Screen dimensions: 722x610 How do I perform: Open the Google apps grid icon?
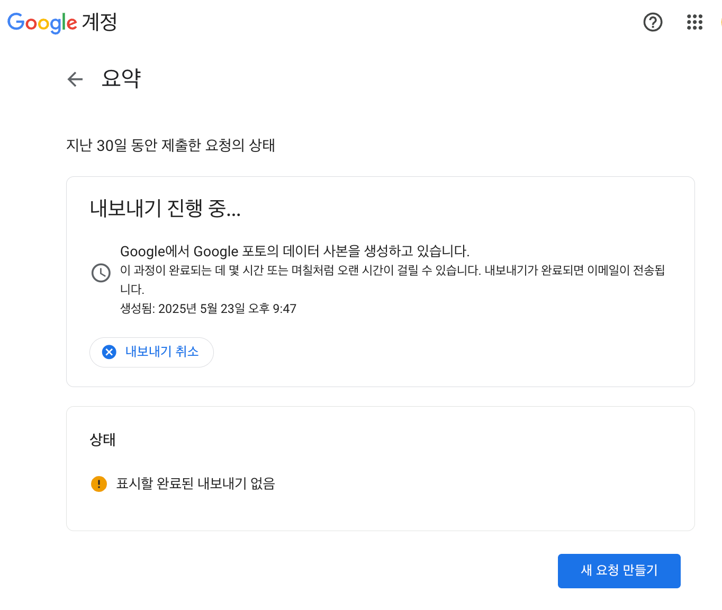tap(694, 22)
